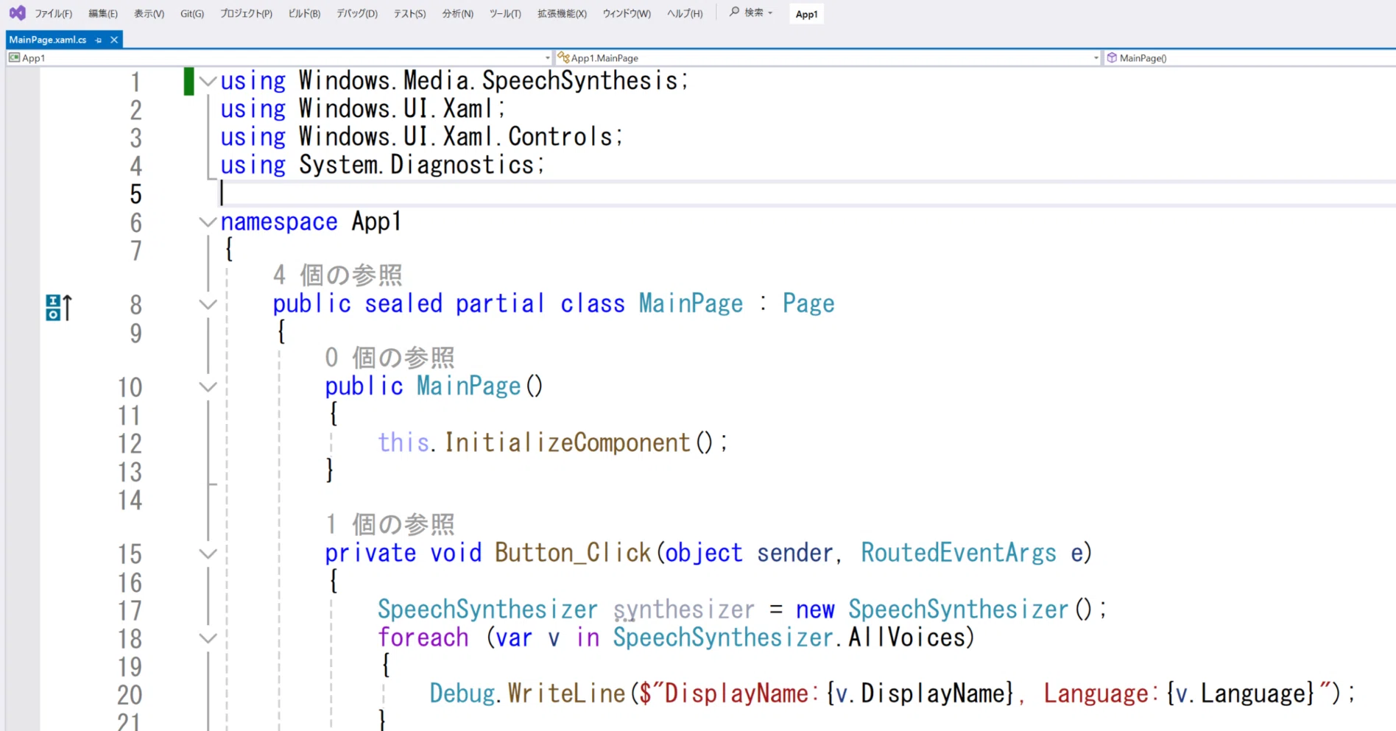Close the MainPage.xaml.cs tab
The height and width of the screenshot is (731, 1396).
114,40
